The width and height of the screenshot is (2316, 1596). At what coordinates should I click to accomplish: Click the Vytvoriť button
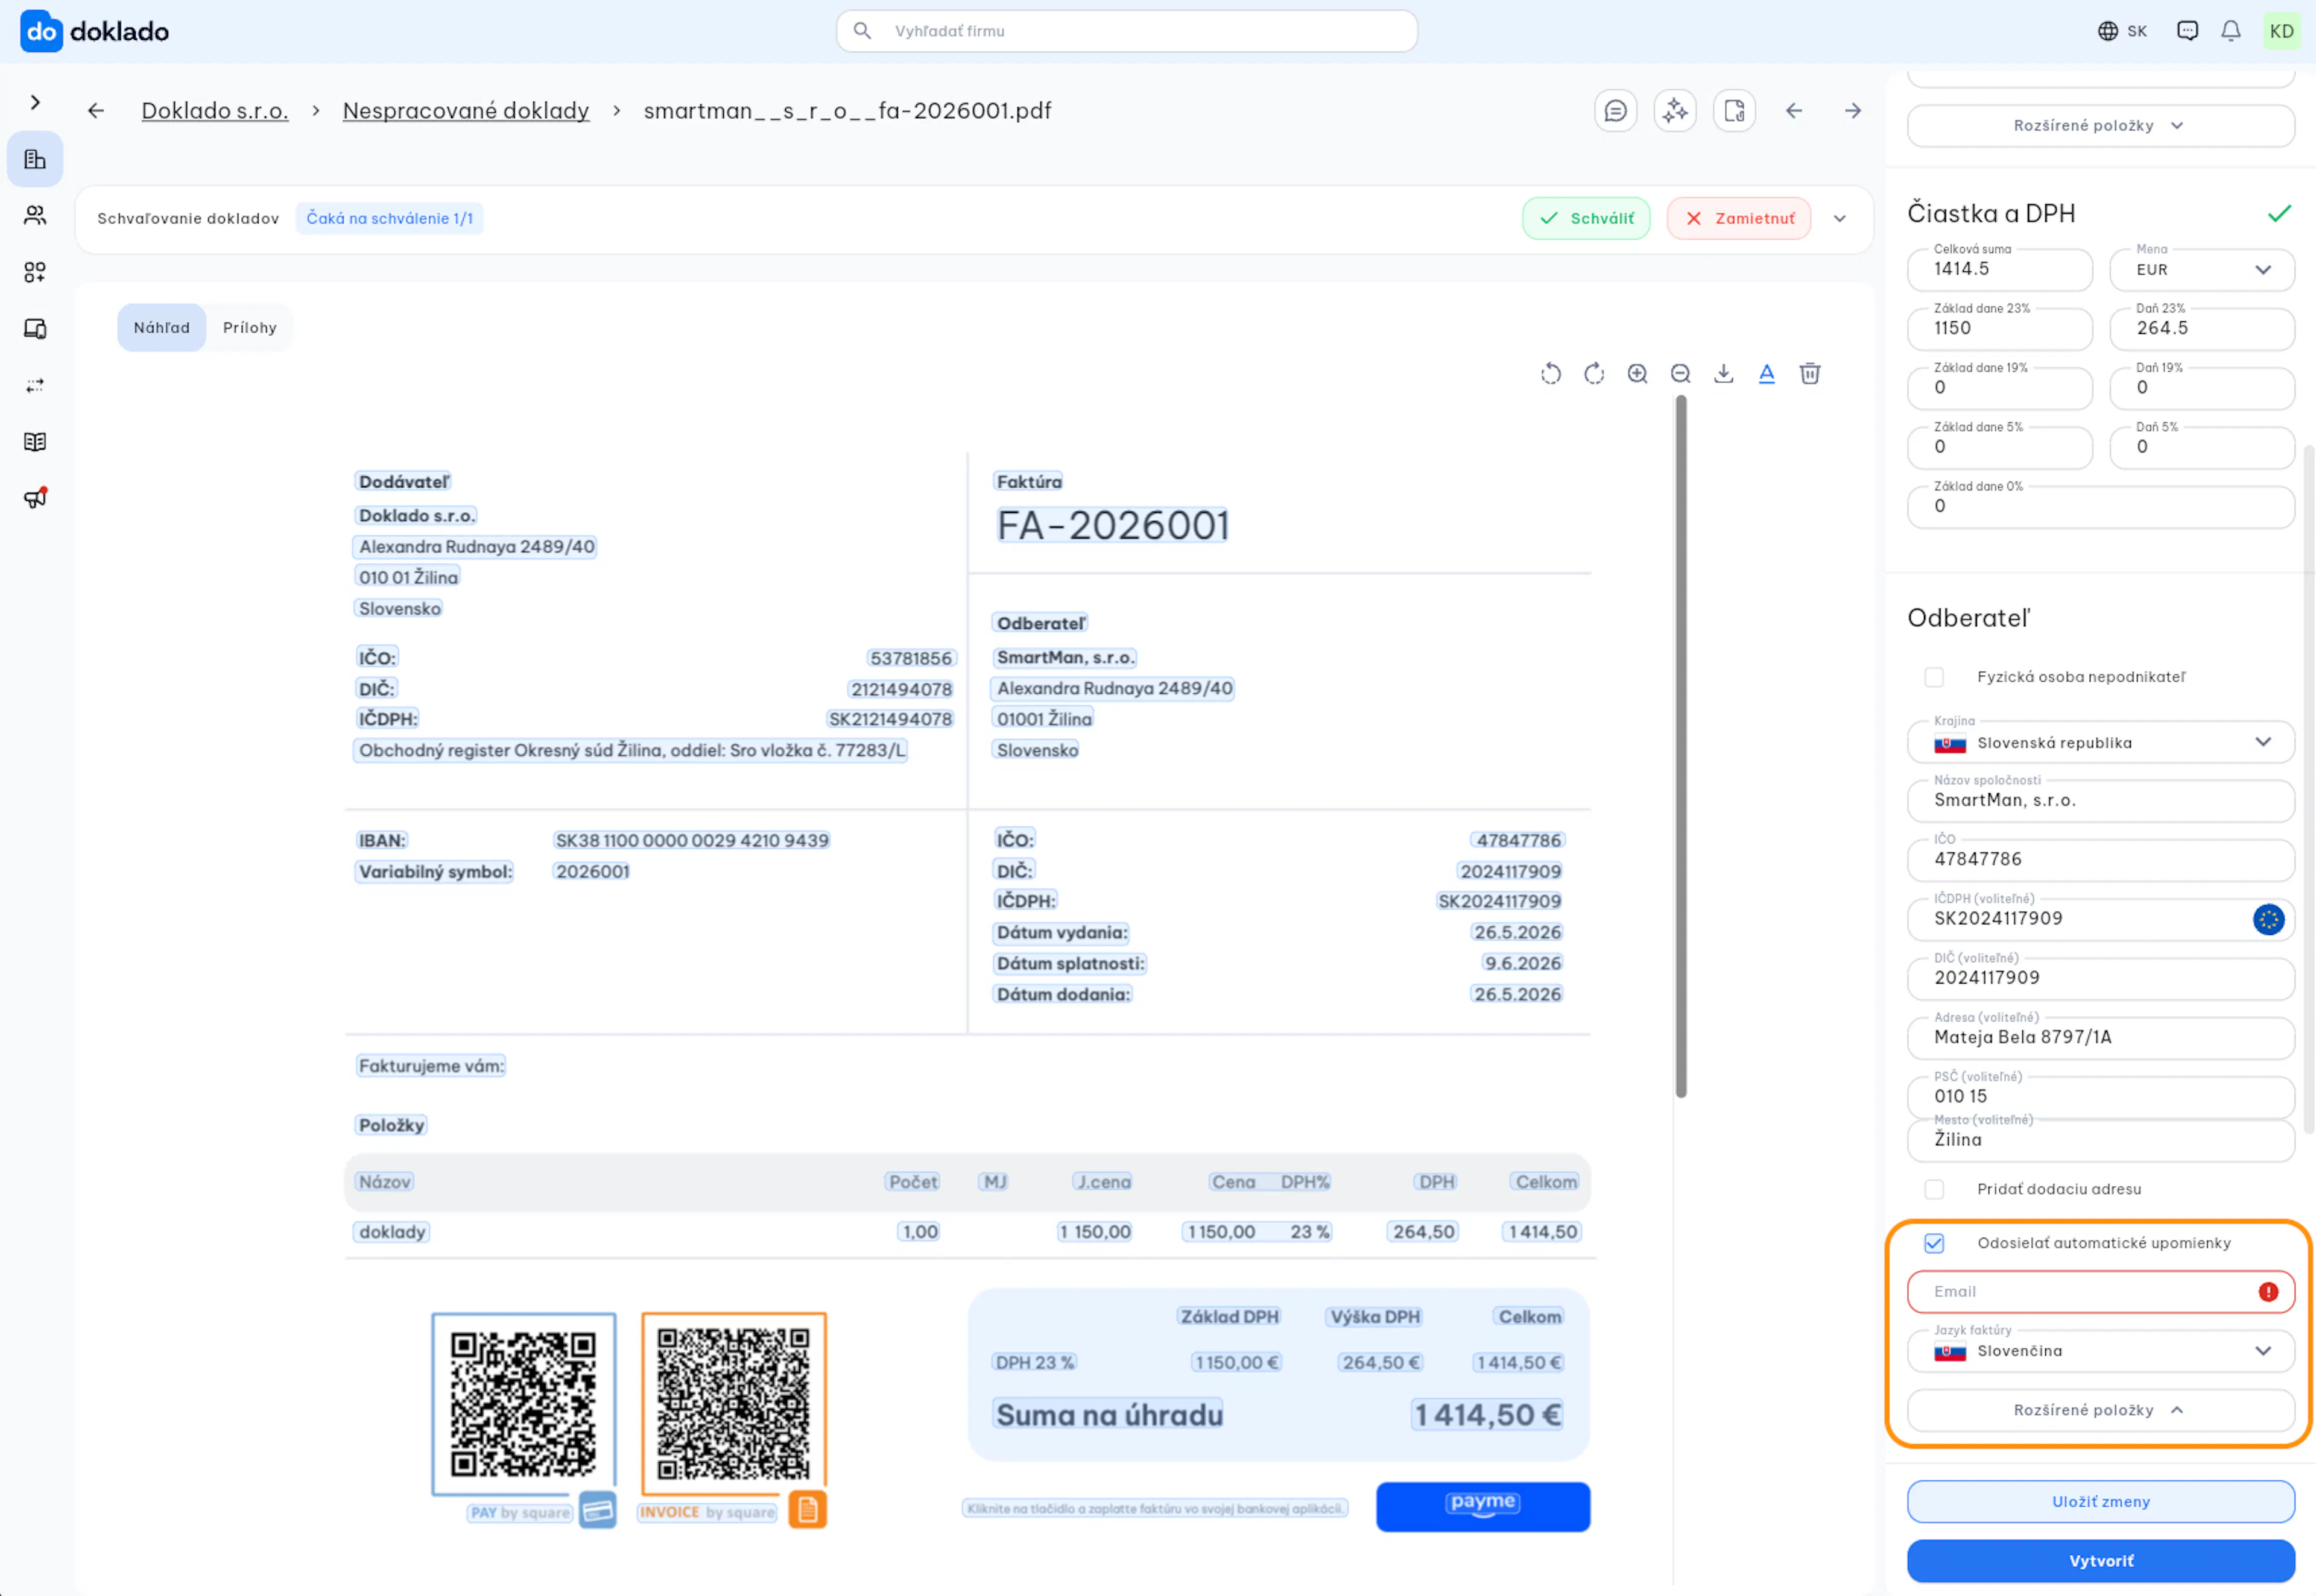click(x=2101, y=1561)
